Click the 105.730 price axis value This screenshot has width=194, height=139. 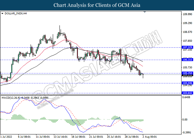tap(187, 67)
